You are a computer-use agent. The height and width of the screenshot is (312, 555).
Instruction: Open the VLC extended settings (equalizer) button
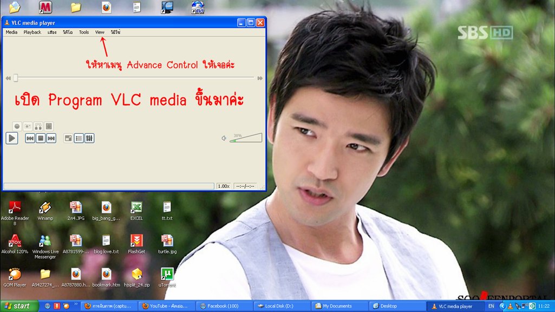(89, 138)
